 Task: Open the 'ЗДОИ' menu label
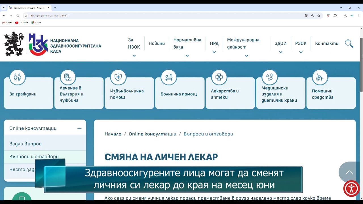pos(280,43)
